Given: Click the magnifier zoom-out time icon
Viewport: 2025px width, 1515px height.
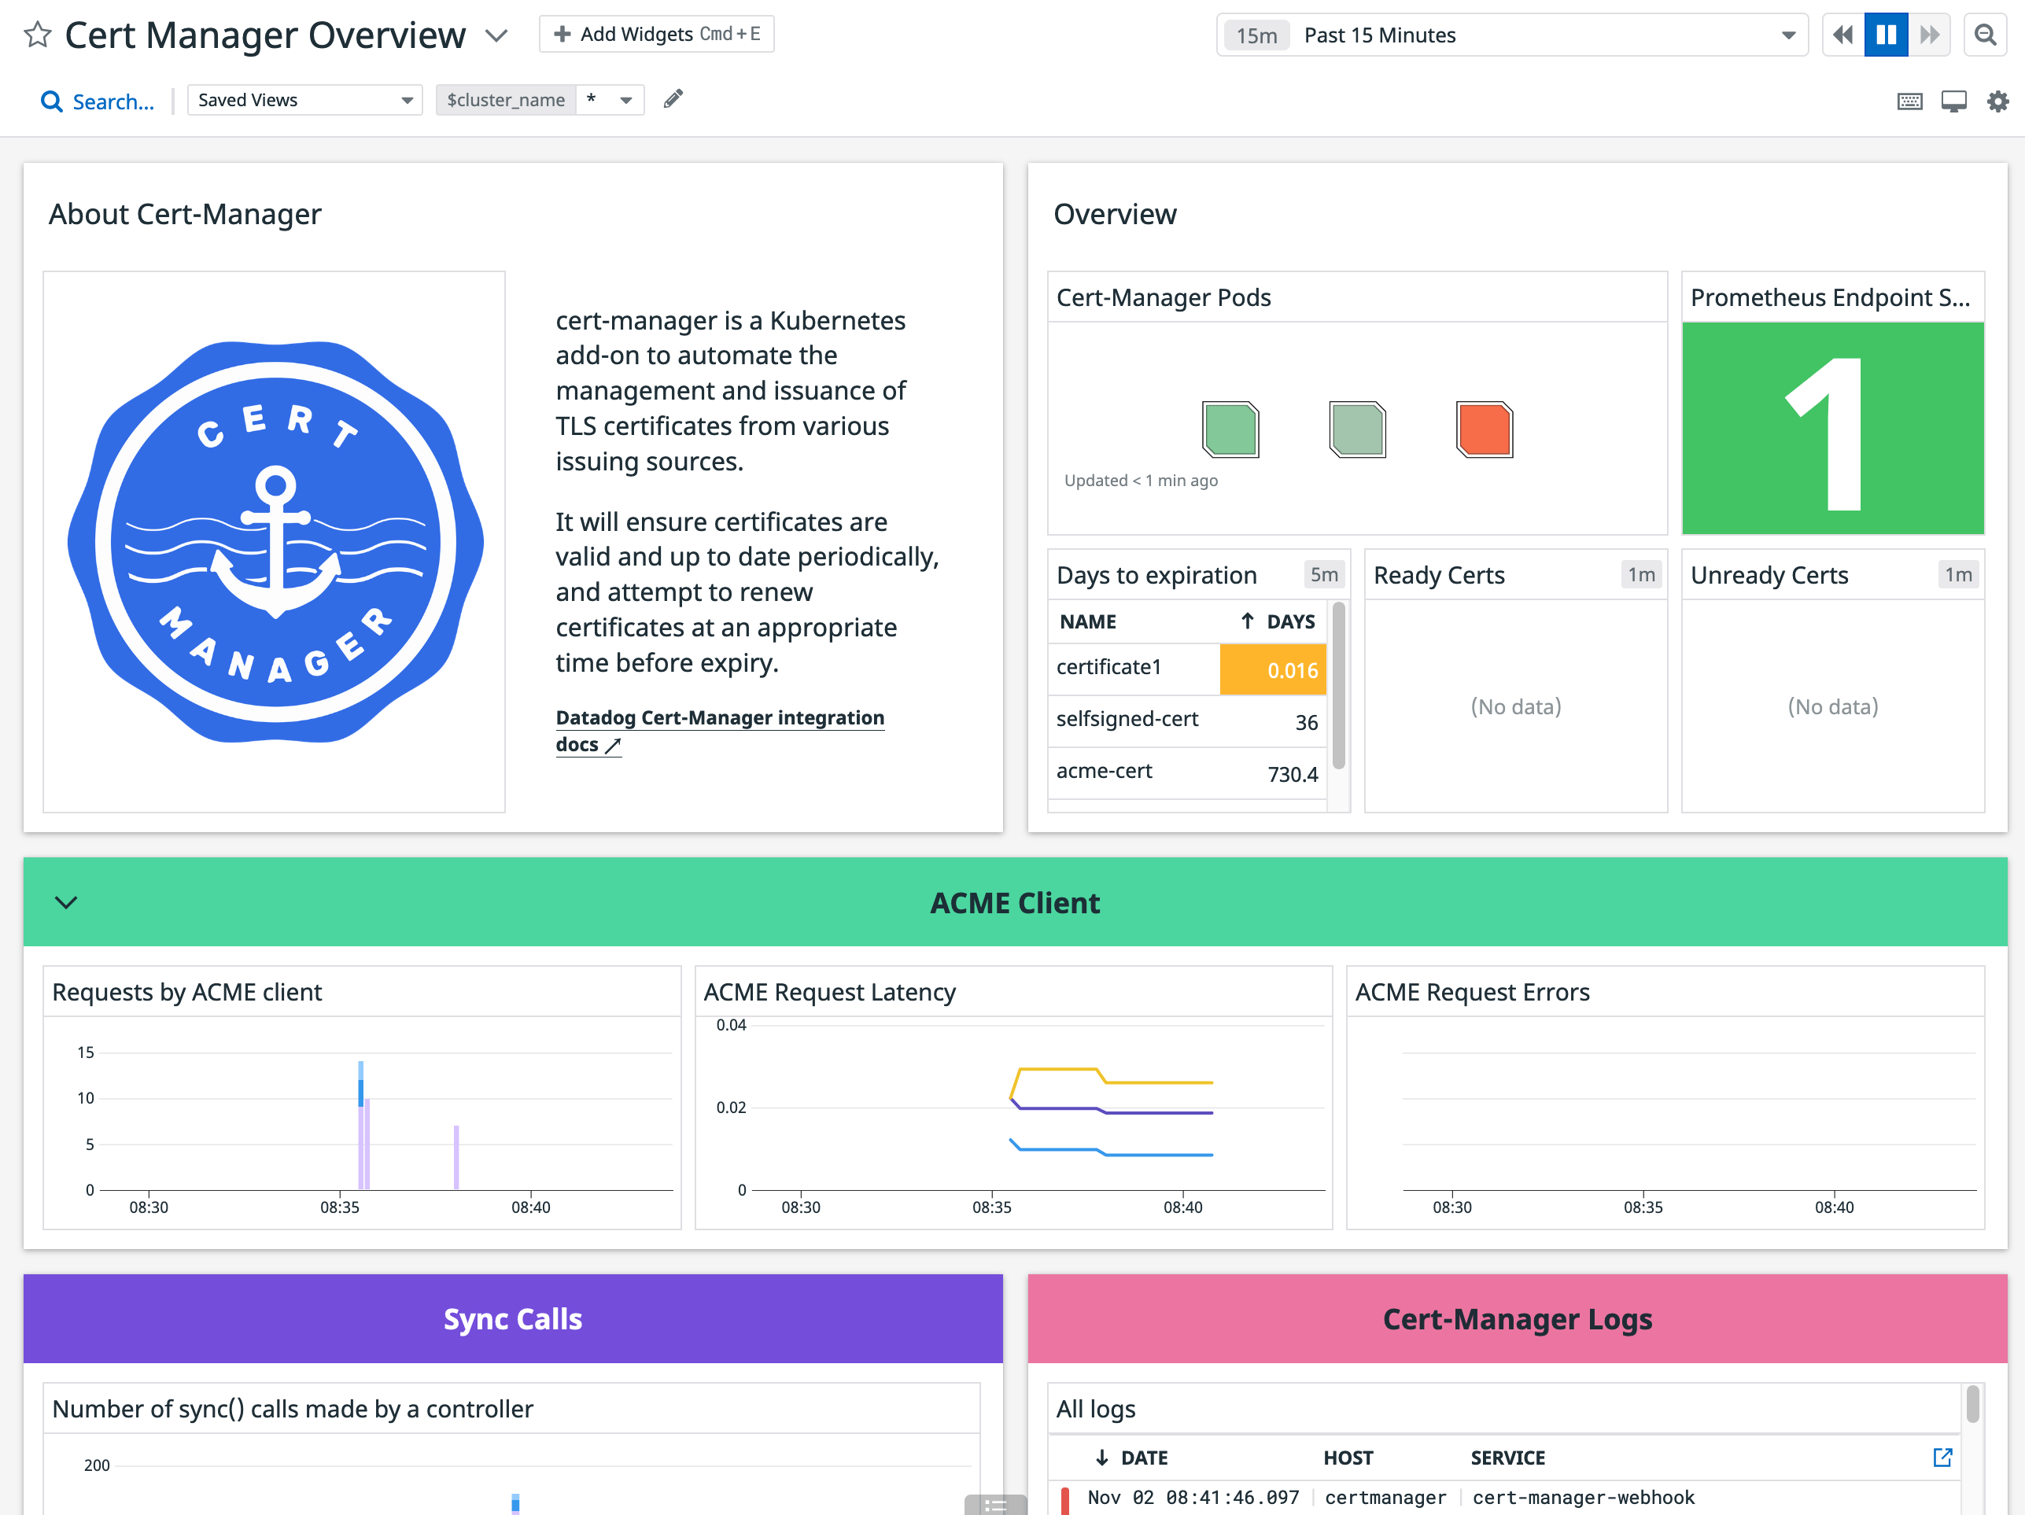Looking at the screenshot, I should pos(1985,35).
